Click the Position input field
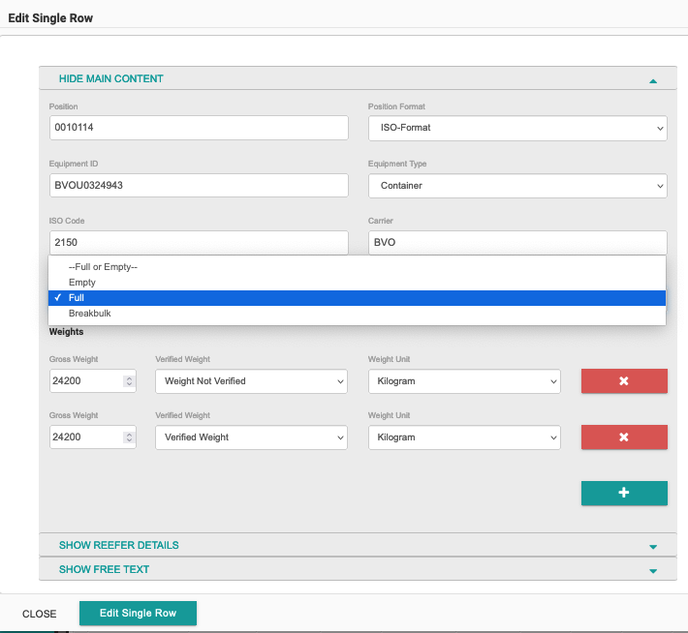The height and width of the screenshot is (633, 688). tap(198, 128)
